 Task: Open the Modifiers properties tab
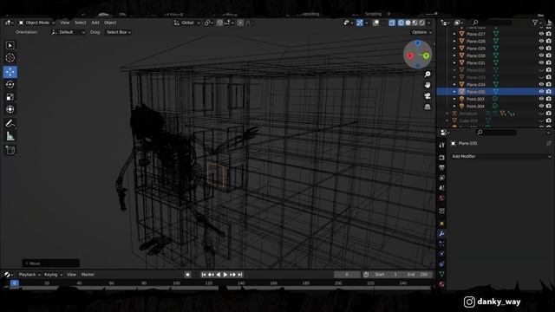(441, 234)
